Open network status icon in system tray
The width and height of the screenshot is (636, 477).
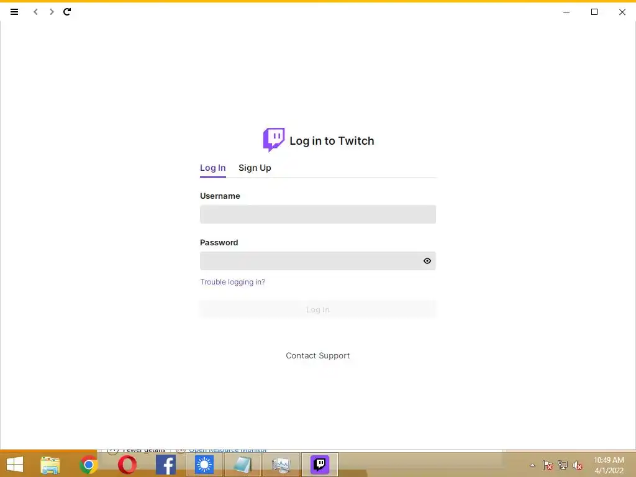click(563, 465)
